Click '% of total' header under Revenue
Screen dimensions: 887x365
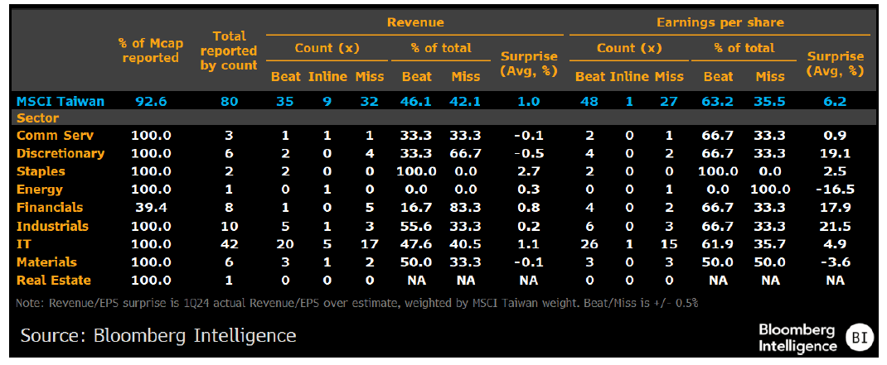pyautogui.click(x=441, y=49)
